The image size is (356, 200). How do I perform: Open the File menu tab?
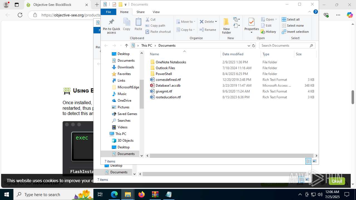[x=108, y=12]
